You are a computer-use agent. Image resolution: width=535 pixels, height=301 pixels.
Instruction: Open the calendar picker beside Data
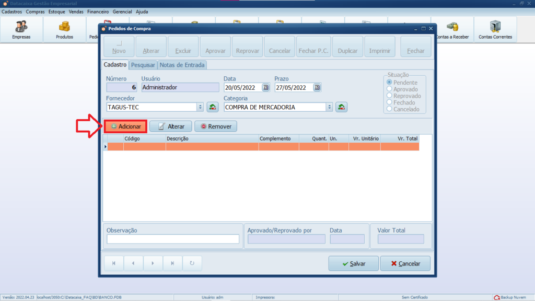[265, 87]
